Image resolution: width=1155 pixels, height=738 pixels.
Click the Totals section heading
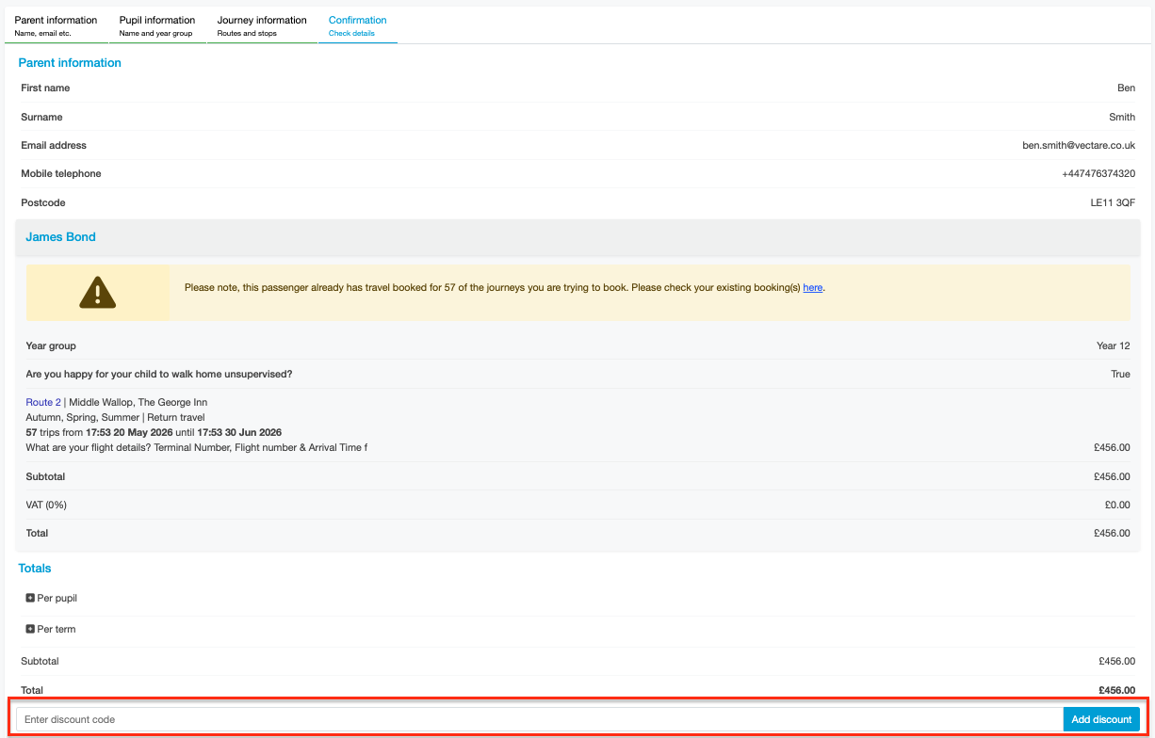(35, 569)
